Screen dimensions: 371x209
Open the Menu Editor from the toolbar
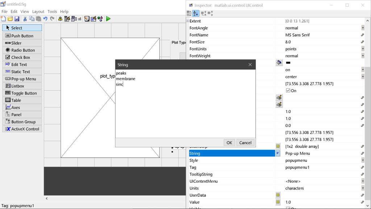tap(67, 19)
